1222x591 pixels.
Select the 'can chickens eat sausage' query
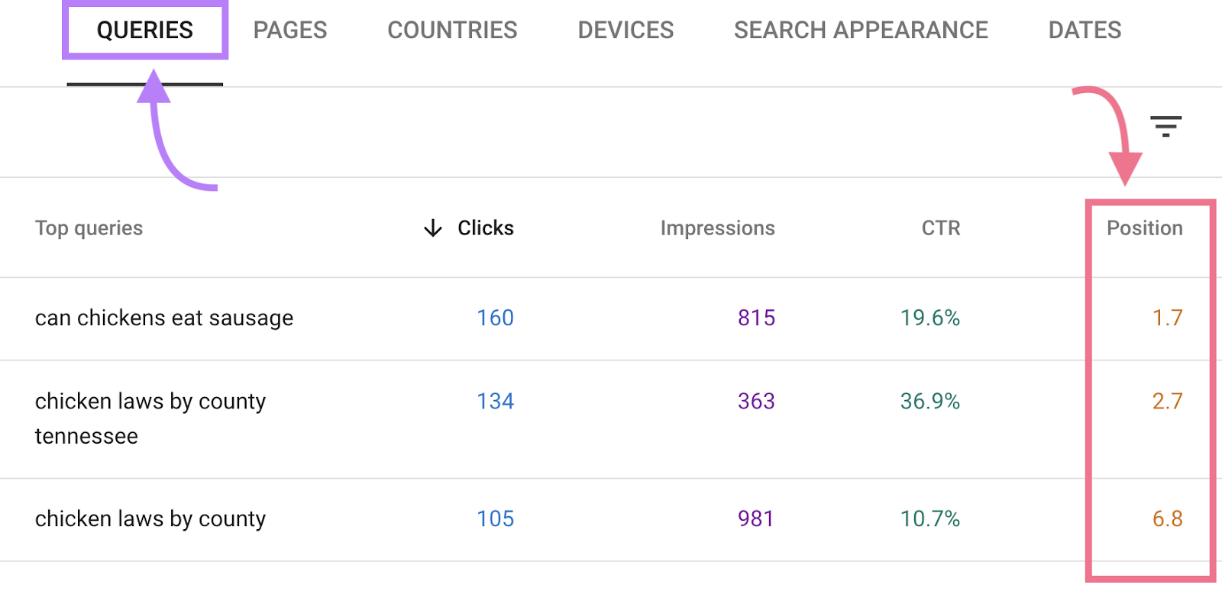164,318
